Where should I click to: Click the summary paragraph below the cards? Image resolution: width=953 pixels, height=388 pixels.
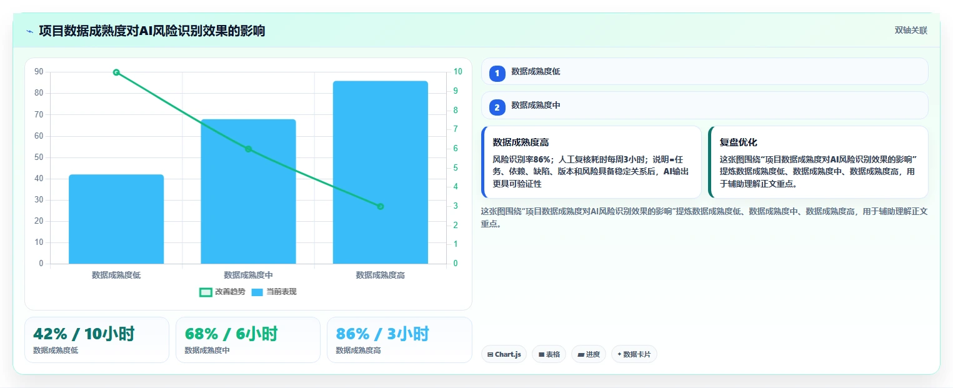point(704,217)
